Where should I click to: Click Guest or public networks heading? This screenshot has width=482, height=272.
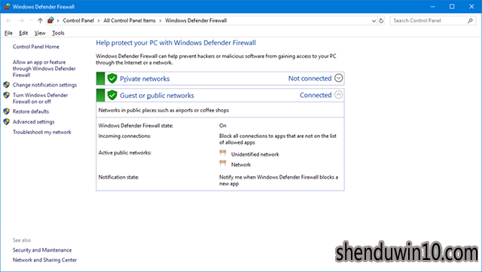[157, 96]
